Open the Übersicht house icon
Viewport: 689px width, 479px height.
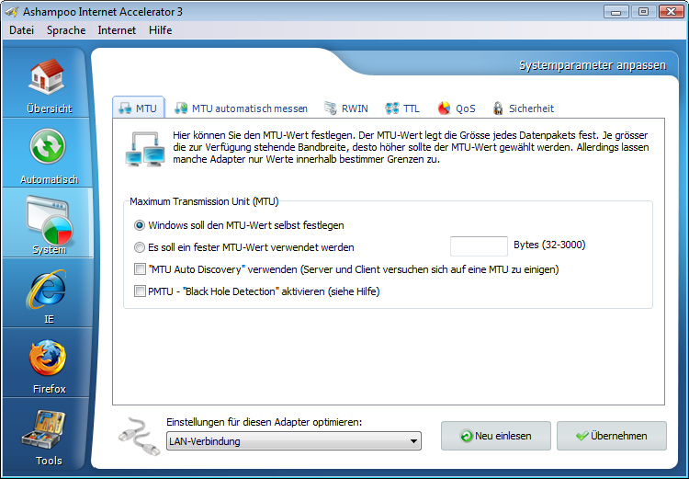point(49,81)
